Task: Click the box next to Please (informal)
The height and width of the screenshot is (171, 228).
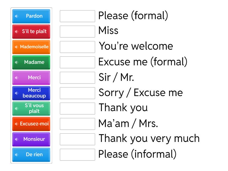Action: 78,154
